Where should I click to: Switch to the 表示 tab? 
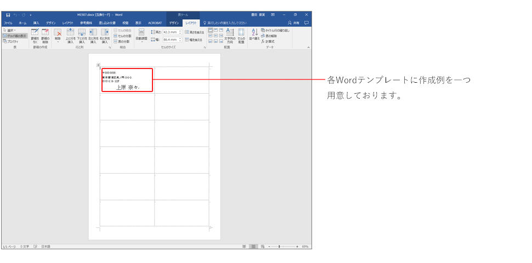[x=138, y=23]
